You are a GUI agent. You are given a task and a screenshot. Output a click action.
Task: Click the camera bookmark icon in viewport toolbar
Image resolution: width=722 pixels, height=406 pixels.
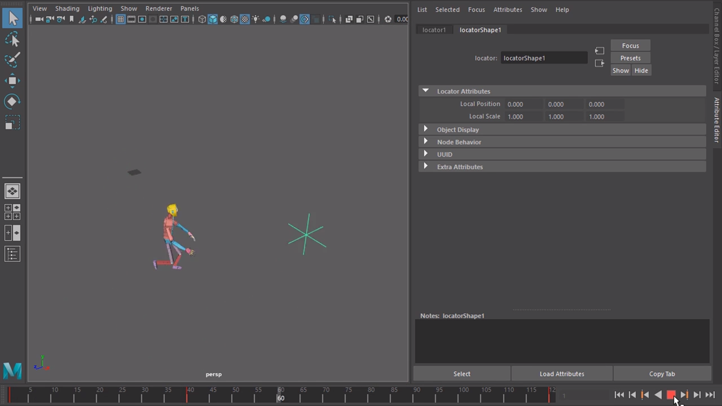coord(71,19)
